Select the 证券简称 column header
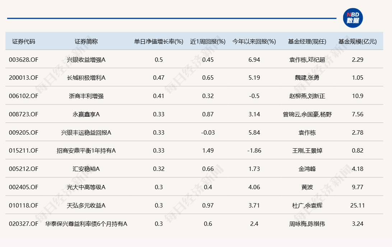392x247 pixels. point(86,41)
